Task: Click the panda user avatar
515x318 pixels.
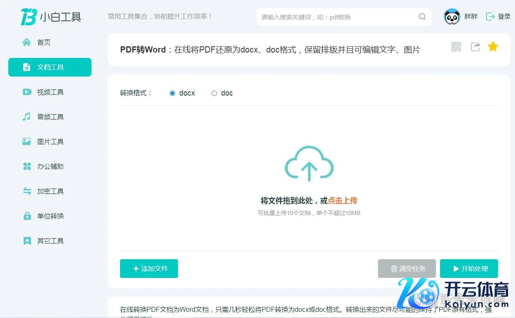Action: 452,17
